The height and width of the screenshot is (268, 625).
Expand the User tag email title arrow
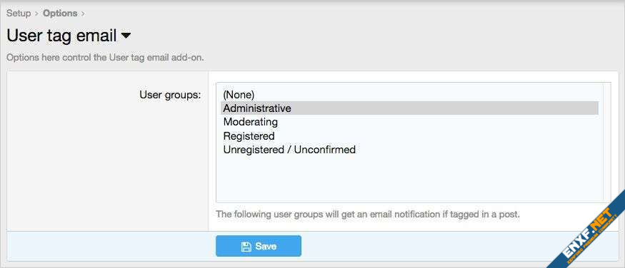coord(126,36)
